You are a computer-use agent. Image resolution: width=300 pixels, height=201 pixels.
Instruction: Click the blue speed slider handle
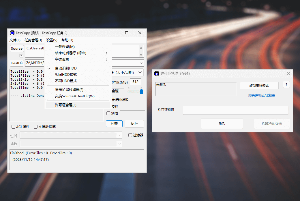tap(141, 91)
